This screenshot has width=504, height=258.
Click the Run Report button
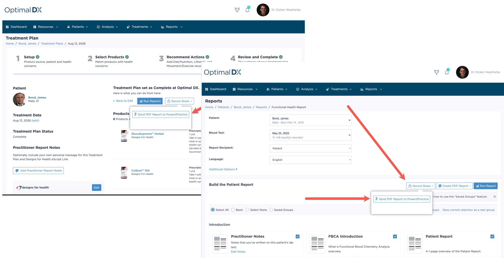486,186
